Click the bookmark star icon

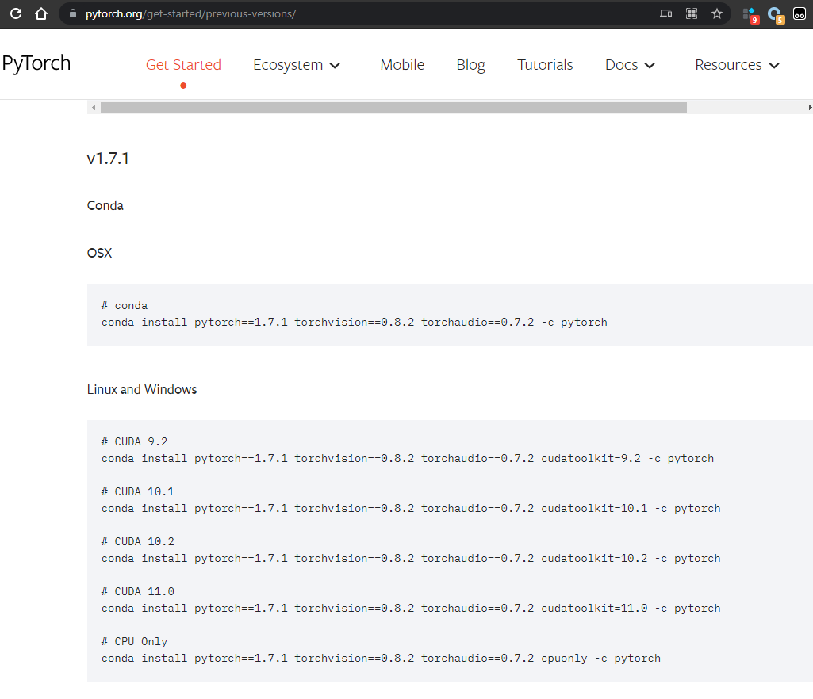716,13
